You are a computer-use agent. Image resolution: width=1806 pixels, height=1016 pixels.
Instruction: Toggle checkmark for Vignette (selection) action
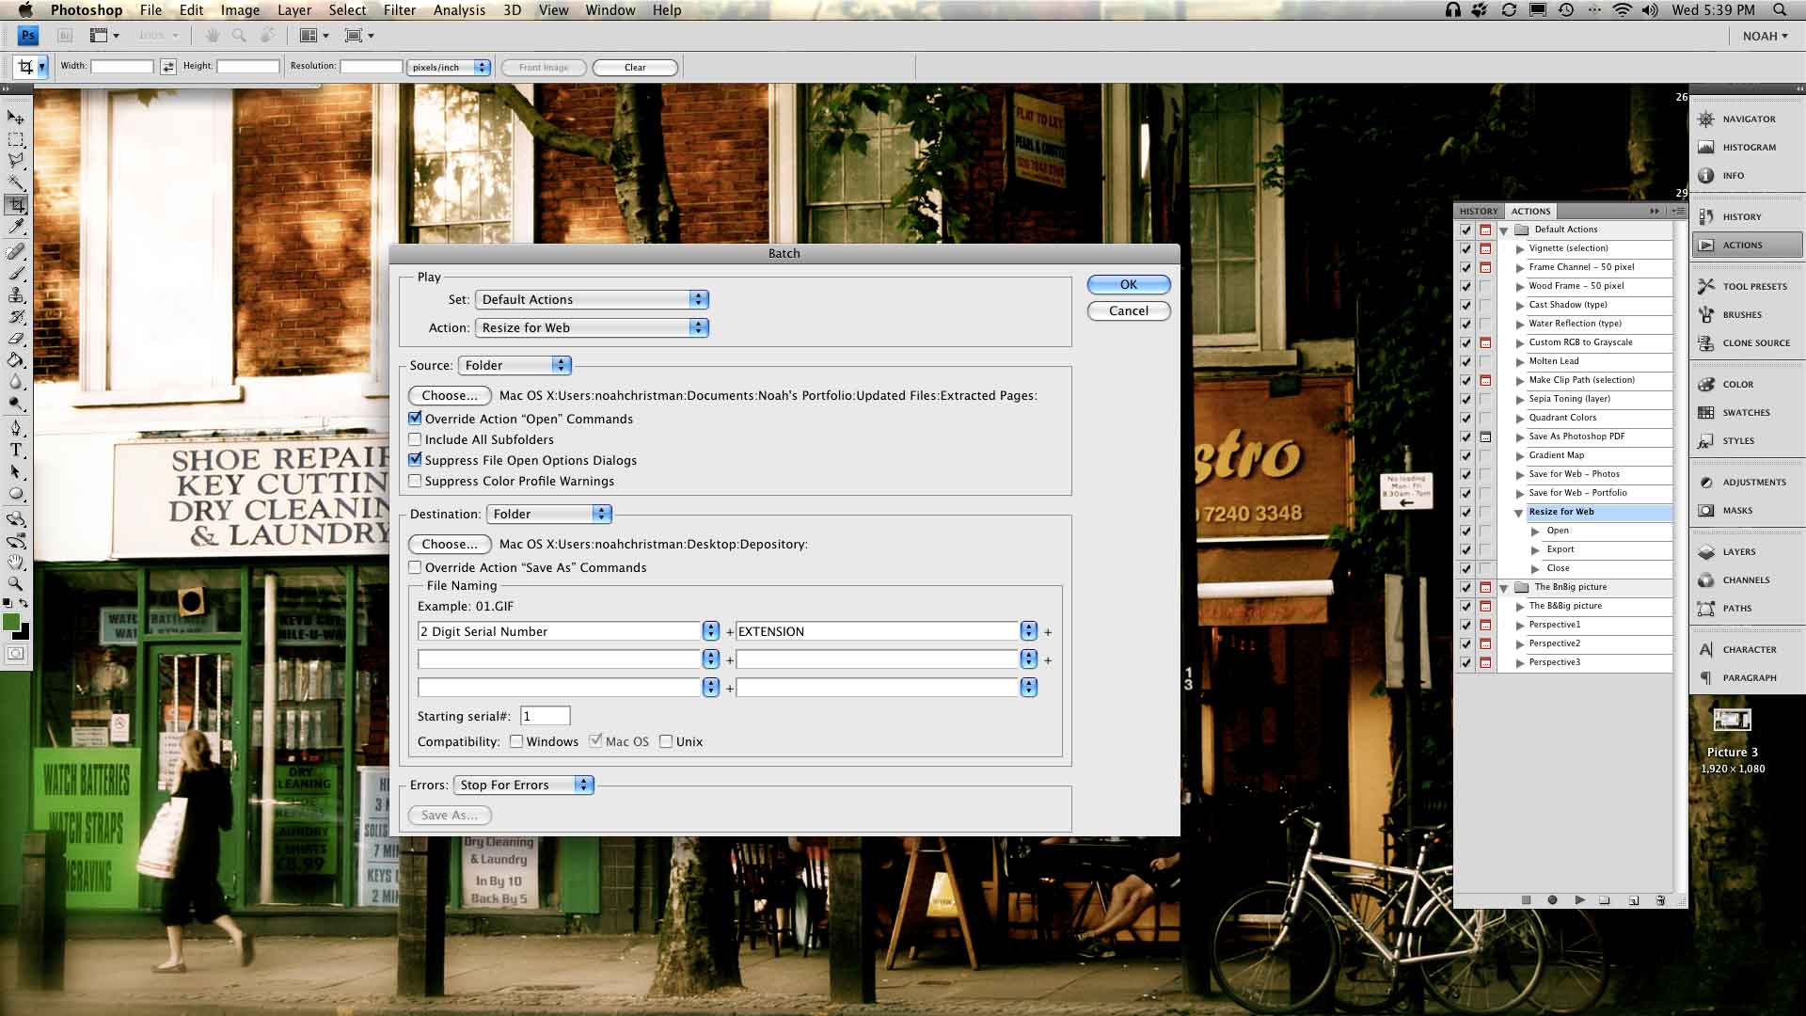[x=1465, y=248]
